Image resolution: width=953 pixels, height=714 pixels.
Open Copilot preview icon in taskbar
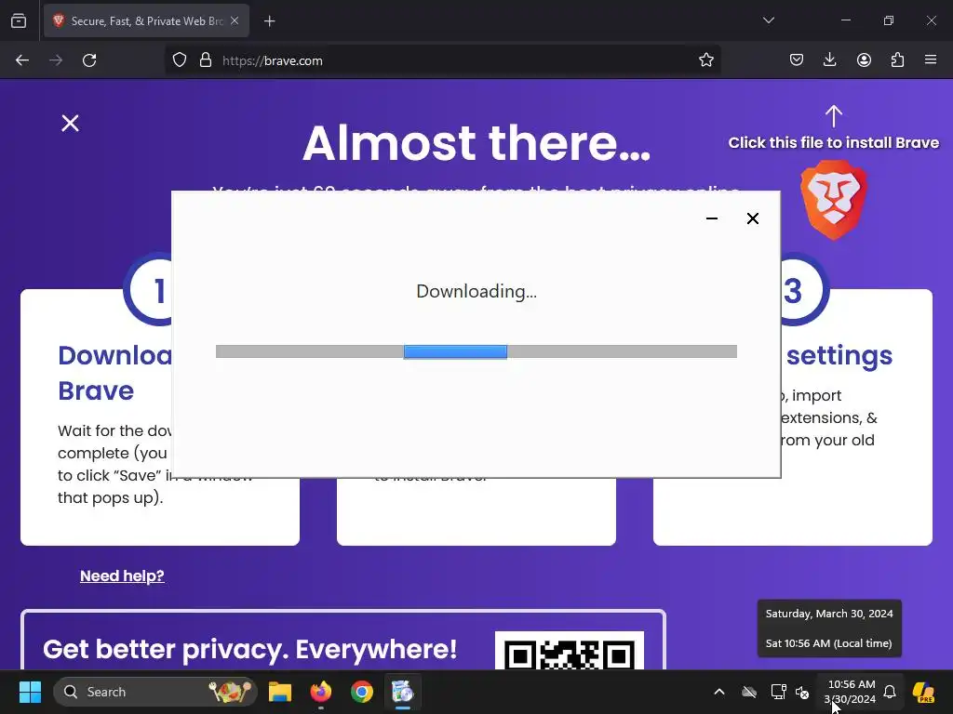[x=924, y=692]
